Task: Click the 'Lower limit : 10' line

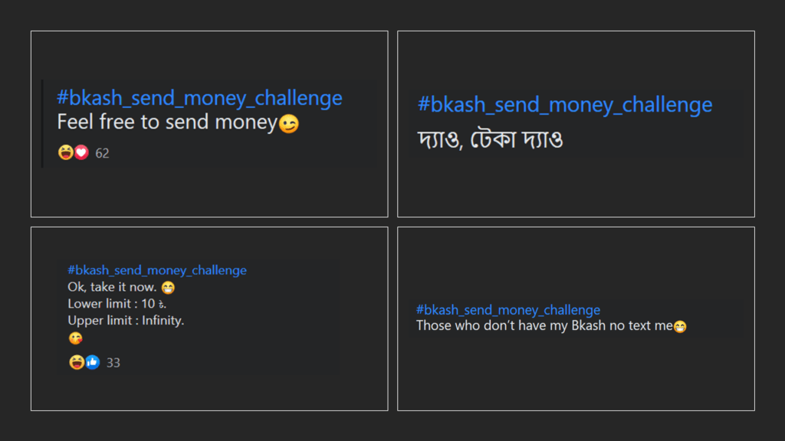Action: [117, 303]
